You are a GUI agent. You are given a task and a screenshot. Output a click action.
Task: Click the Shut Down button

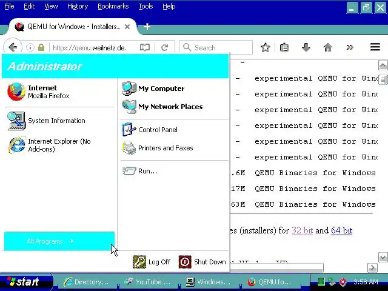pyautogui.click(x=202, y=262)
